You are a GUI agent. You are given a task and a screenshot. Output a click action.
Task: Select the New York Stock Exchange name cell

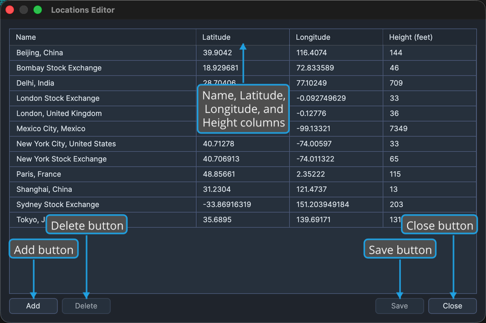pos(103,159)
